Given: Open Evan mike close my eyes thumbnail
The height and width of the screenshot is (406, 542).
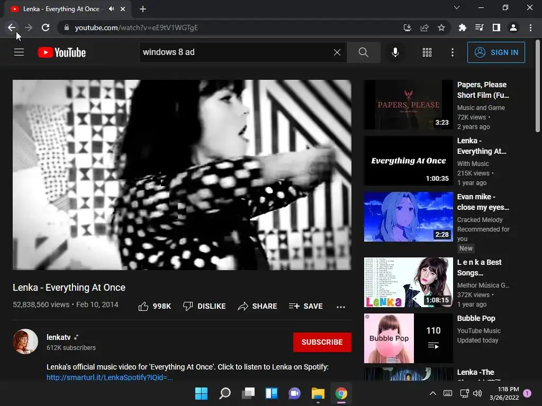Looking at the screenshot, I should [x=408, y=217].
